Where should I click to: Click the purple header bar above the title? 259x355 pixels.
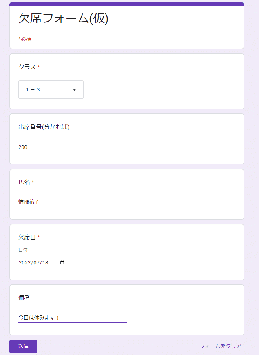[x=127, y=4]
